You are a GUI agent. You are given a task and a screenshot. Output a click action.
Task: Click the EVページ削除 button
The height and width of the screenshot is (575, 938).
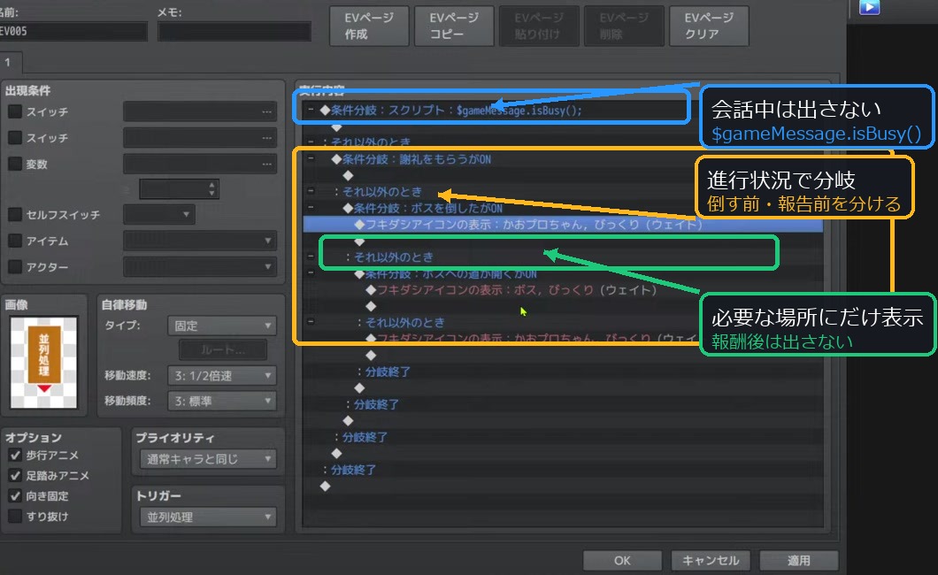click(x=624, y=26)
